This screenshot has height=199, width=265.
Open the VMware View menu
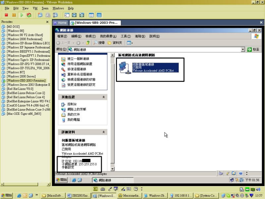click(x=26, y=8)
